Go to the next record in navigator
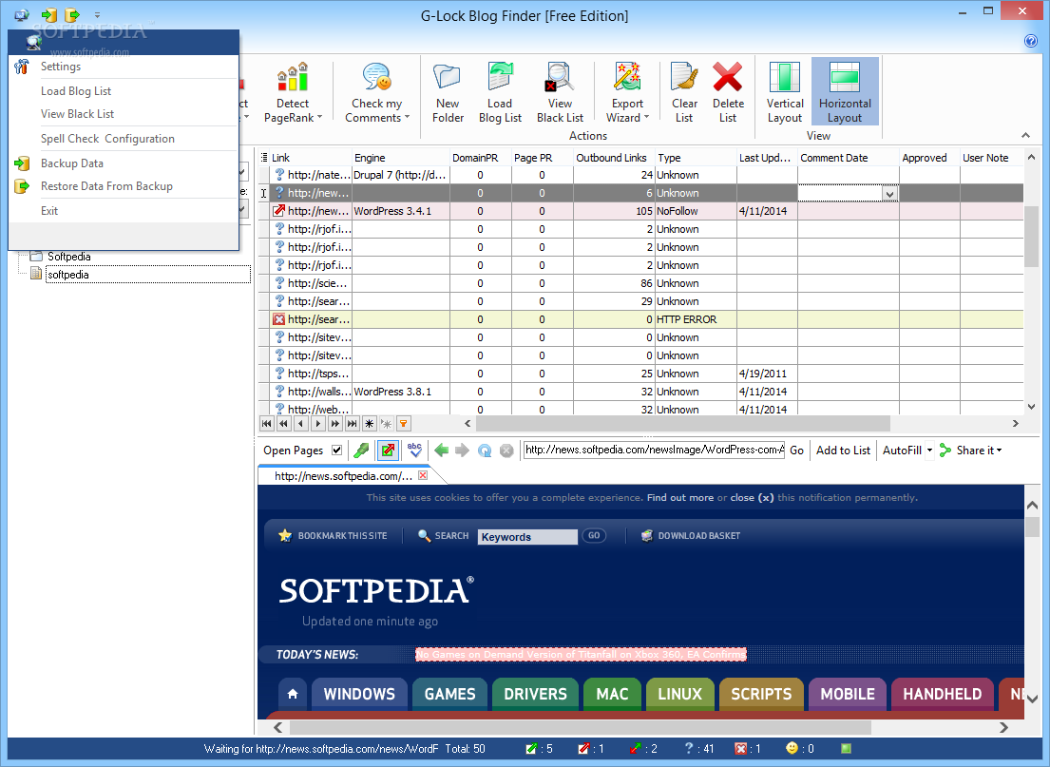Image resolution: width=1050 pixels, height=767 pixels. [318, 423]
